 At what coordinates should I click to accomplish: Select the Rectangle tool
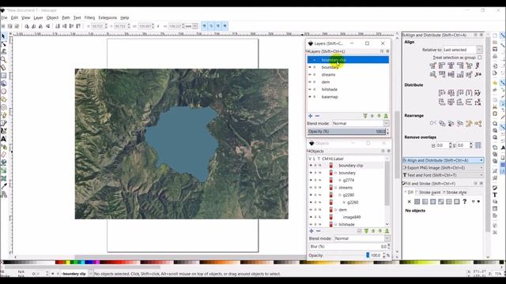click(x=3, y=76)
